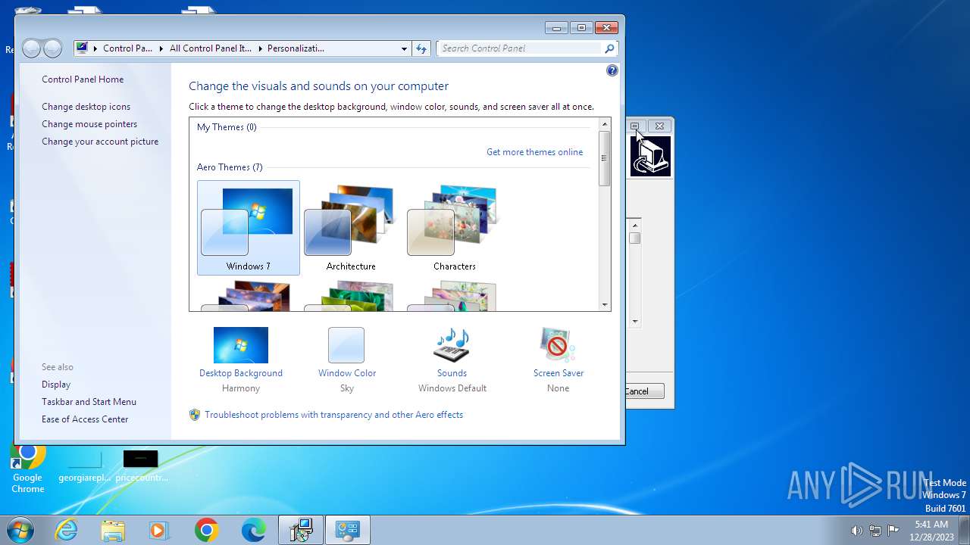The height and width of the screenshot is (545, 970).
Task: Open Screen Saver icon
Action: point(558,345)
